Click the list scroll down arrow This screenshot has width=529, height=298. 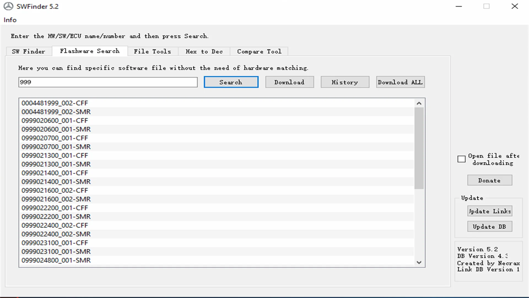click(x=419, y=262)
